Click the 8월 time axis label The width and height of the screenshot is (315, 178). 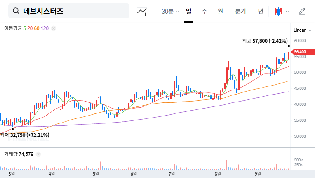pos(218,174)
